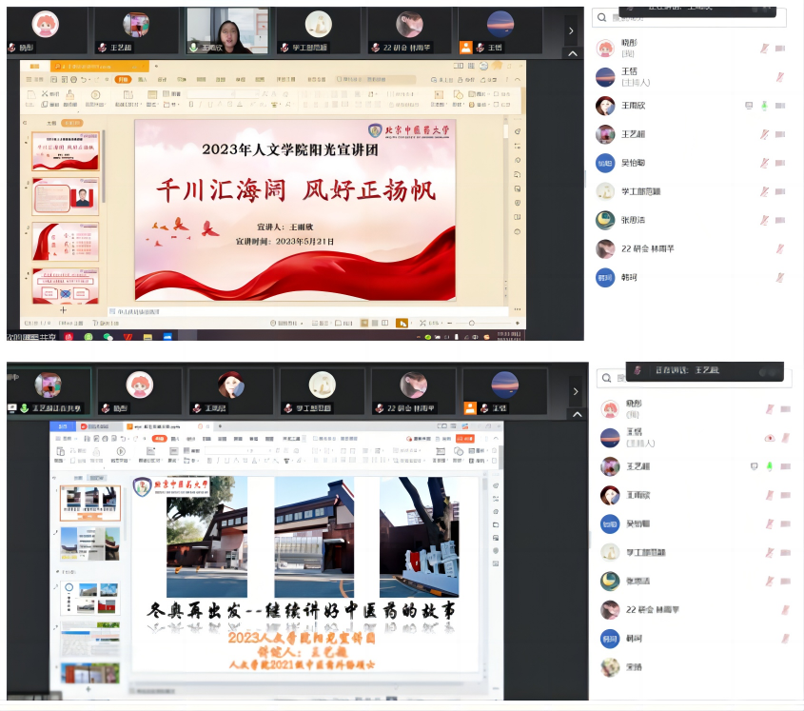Unmute 宋扬 via the muted microphone icon
This screenshot has width=804, height=711.
785,666
